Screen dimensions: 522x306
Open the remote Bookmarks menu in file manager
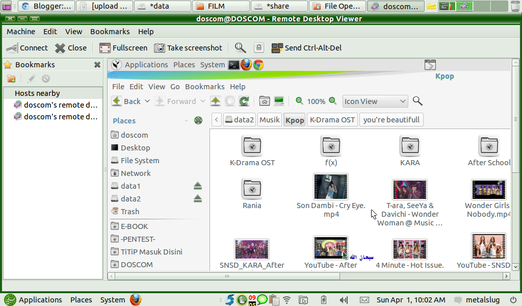click(205, 87)
